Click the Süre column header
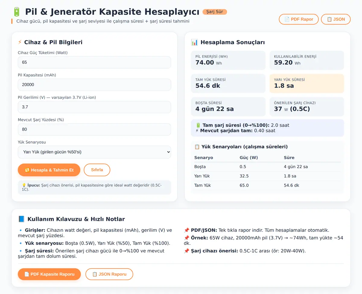This screenshot has height=294, width=362. (x=289, y=158)
